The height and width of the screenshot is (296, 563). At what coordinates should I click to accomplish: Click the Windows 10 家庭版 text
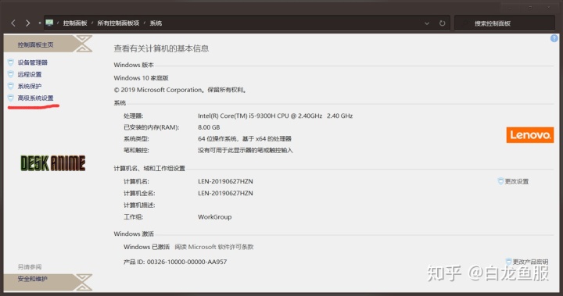tap(141, 78)
